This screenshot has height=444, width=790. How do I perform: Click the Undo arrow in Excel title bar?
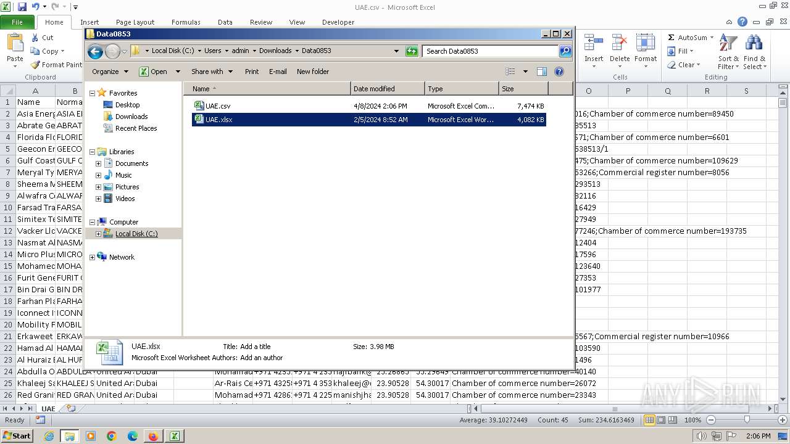point(36,7)
